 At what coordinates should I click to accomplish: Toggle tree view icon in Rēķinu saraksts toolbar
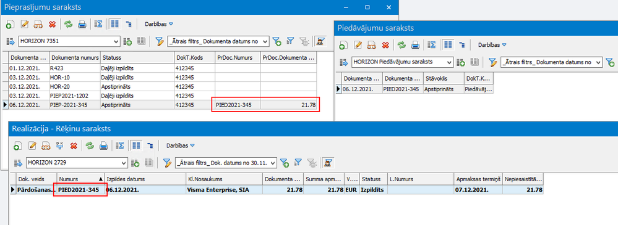coord(150,145)
